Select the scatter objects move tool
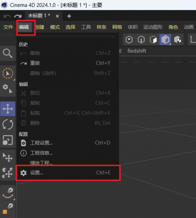Viewport: 196px width, 218px height. click(8, 173)
